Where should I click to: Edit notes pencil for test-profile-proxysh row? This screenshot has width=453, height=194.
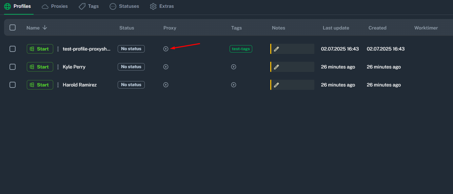coord(276,49)
